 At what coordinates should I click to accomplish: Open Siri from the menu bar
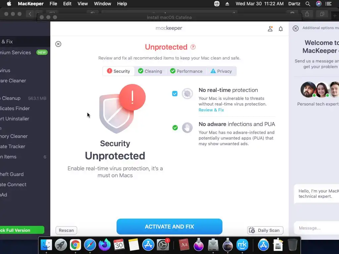319,4
